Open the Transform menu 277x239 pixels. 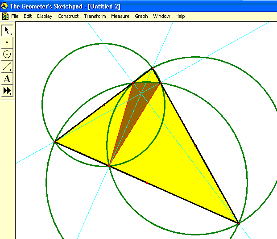[x=95, y=16]
